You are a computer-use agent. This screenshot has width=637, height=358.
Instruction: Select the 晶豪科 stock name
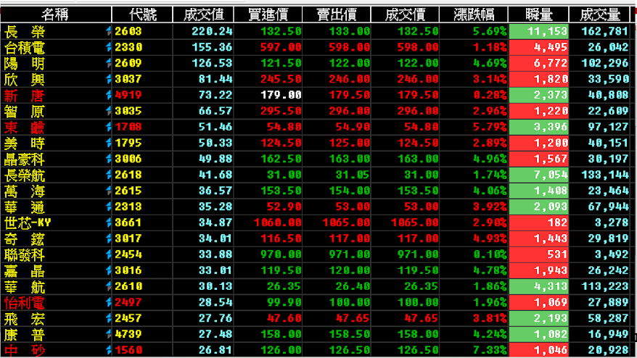point(25,159)
